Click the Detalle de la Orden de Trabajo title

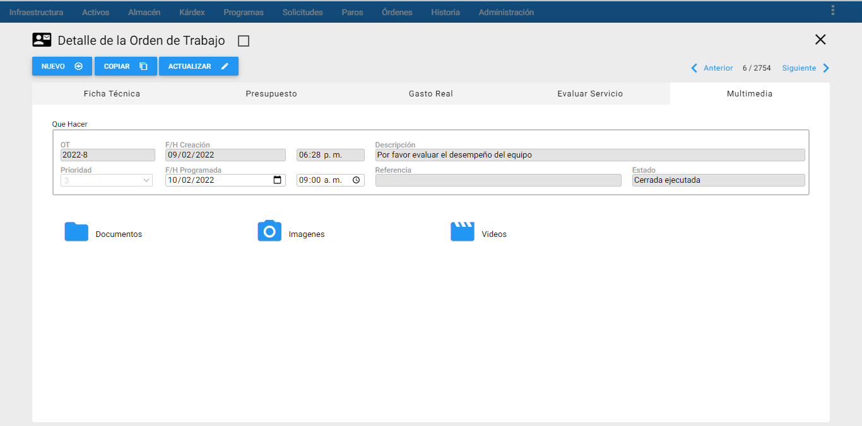[x=141, y=40]
